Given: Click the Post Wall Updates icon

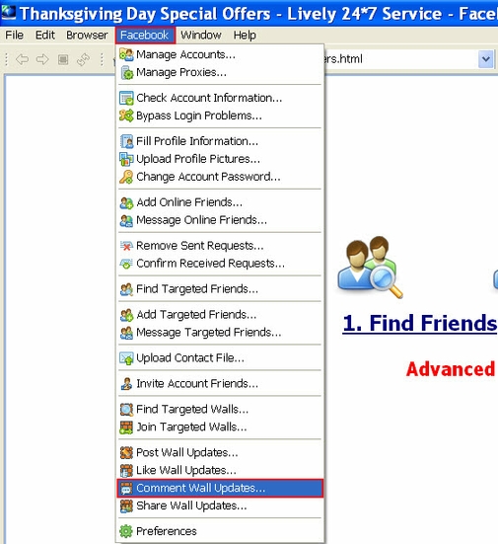Looking at the screenshot, I should tap(126, 453).
